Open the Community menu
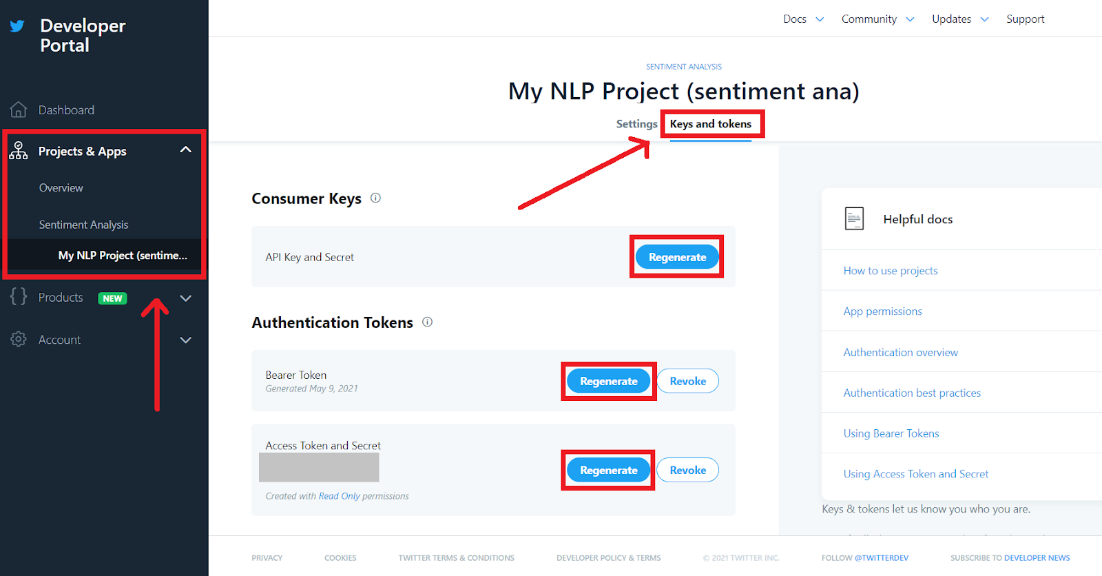The image size is (1102, 576). pyautogui.click(x=869, y=19)
